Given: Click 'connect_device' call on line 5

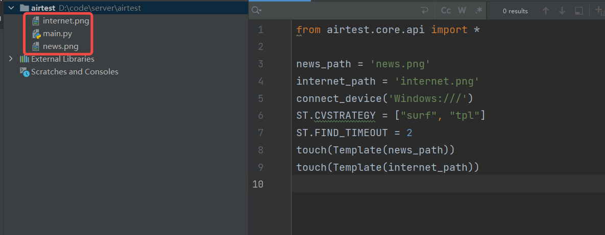Looking at the screenshot, I should pyautogui.click(x=339, y=98).
